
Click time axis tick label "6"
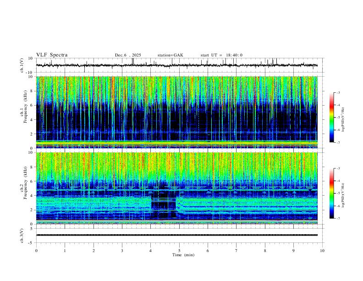click(208, 251)
